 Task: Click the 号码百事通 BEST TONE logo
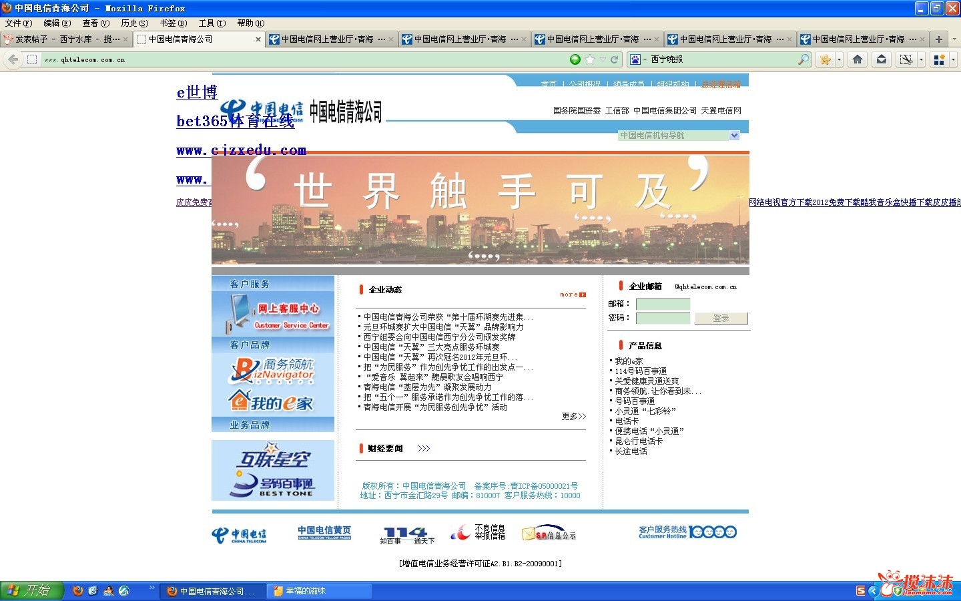(273, 484)
